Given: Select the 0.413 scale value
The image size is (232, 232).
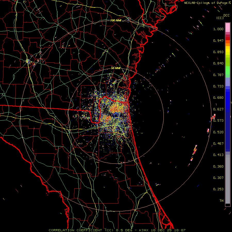Looking at the screenshot, I should [x=218, y=155].
